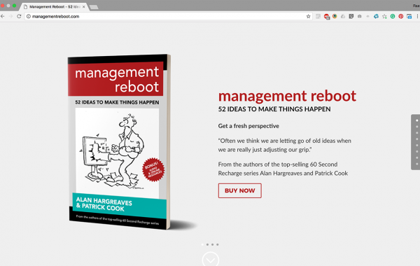Viewport: 420px width, 266px height.
Task: Jump to last section via side dot nav
Action: coord(416,164)
